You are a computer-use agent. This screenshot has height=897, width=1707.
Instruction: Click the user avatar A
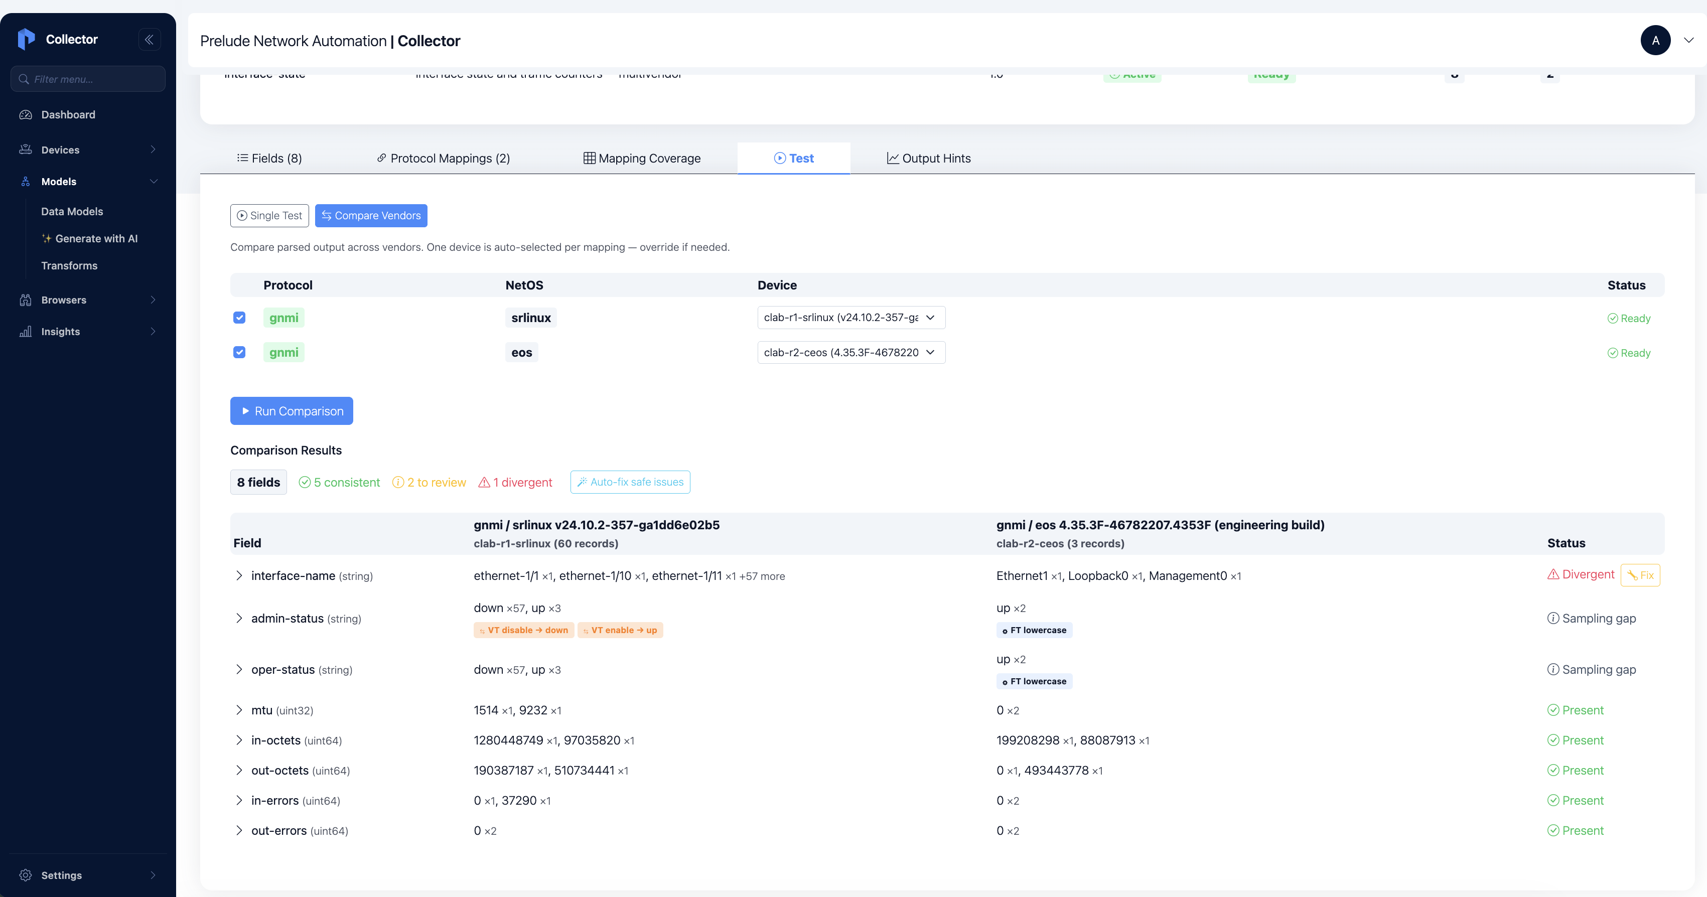coord(1655,41)
